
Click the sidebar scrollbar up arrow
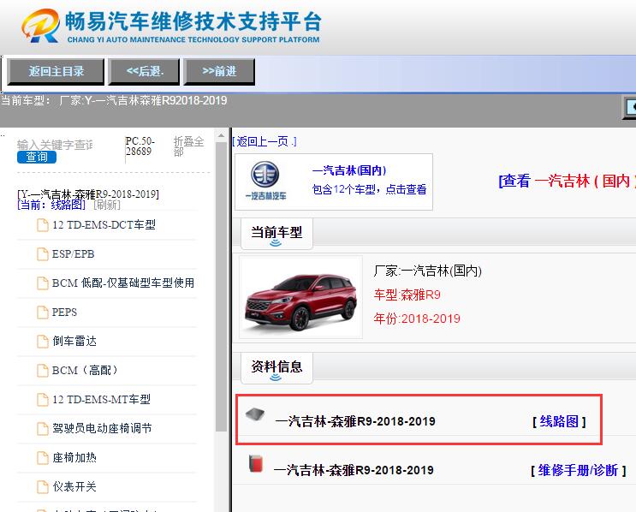(x=221, y=135)
